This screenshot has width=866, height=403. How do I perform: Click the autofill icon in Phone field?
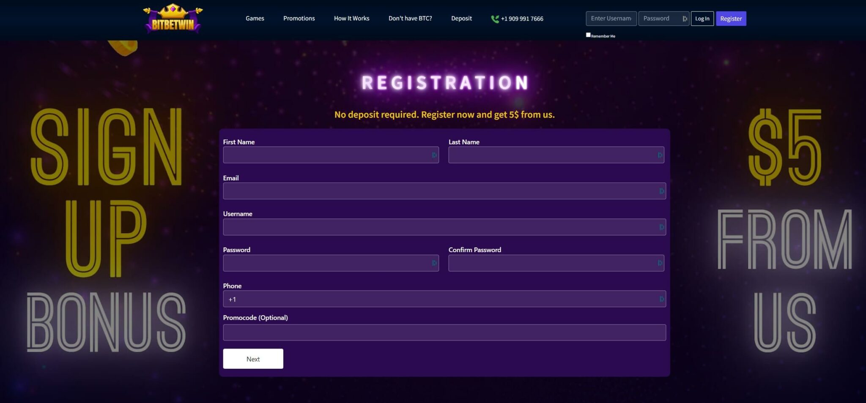(661, 299)
